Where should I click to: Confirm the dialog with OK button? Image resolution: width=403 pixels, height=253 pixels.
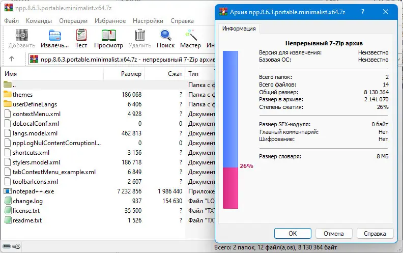(x=293, y=234)
